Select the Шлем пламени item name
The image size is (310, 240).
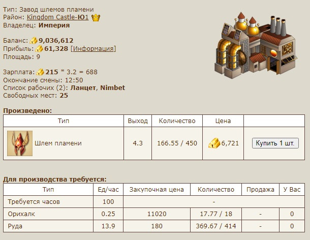point(58,143)
